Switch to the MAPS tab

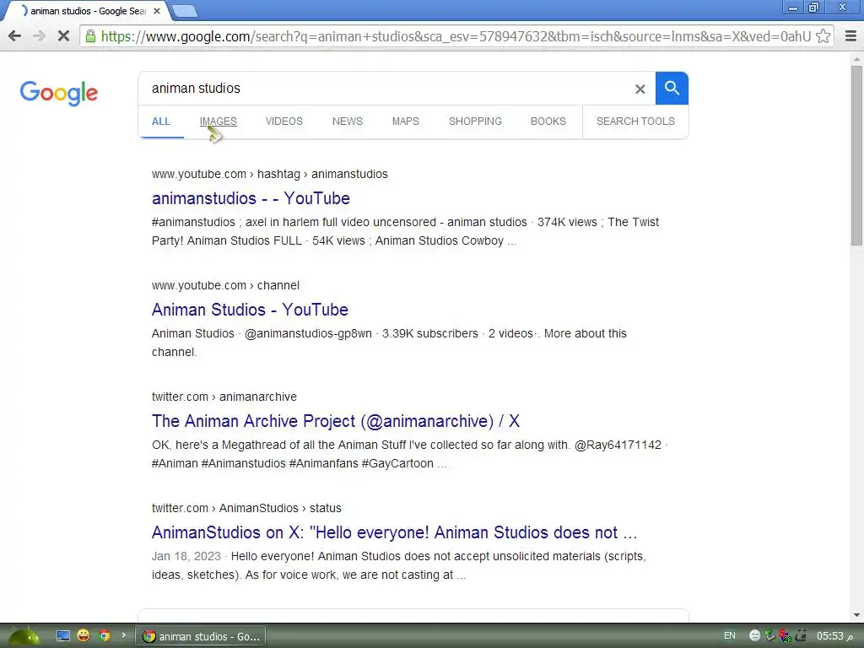coord(406,121)
